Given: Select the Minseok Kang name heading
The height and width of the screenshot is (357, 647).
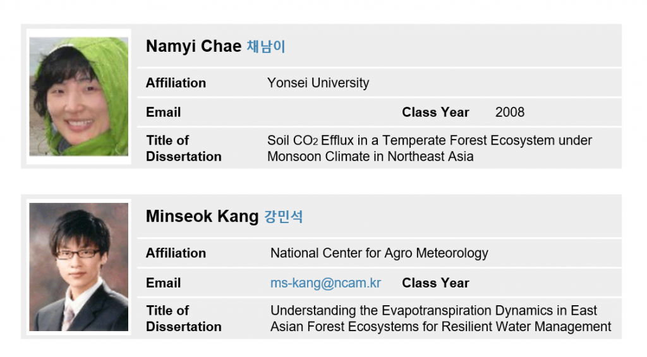Looking at the screenshot, I should tap(202, 217).
